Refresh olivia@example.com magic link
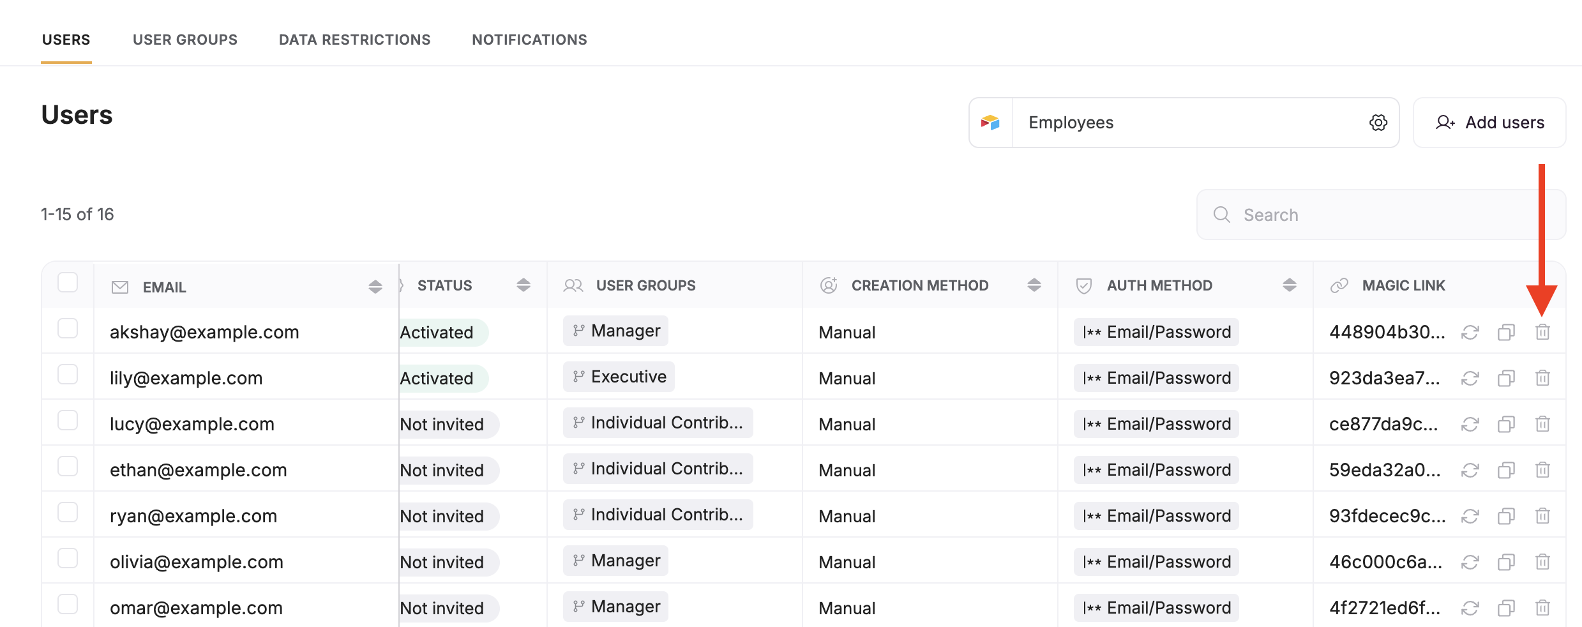1582x627 pixels. point(1470,562)
